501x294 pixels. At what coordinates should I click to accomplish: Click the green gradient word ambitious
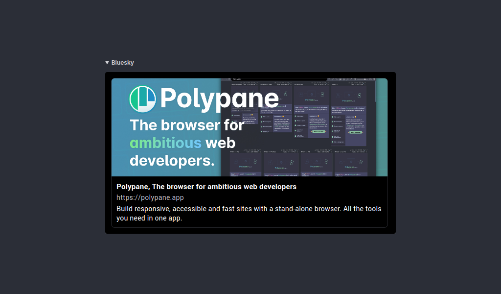coord(165,143)
